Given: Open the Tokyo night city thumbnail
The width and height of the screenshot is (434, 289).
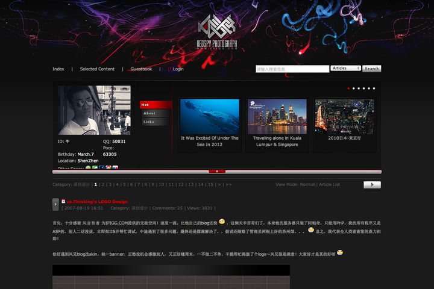Looking at the screenshot, I should (x=345, y=116).
